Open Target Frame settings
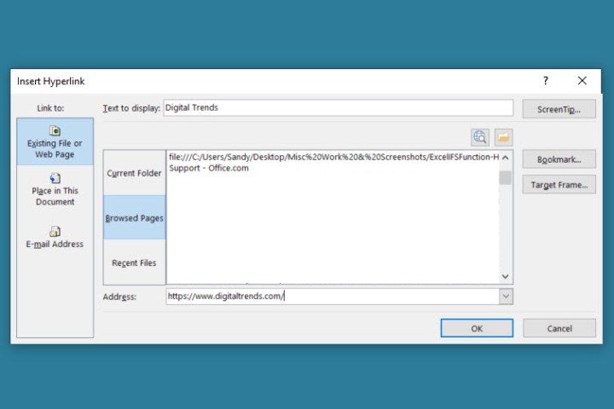The height and width of the screenshot is (409, 614). coord(559,184)
